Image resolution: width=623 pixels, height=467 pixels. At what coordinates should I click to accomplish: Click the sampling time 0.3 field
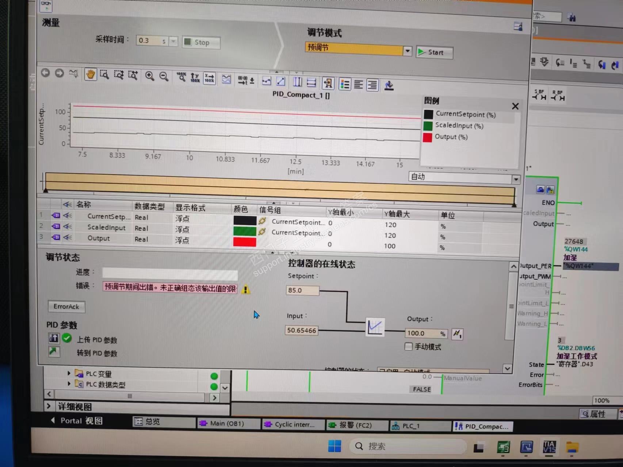(152, 40)
